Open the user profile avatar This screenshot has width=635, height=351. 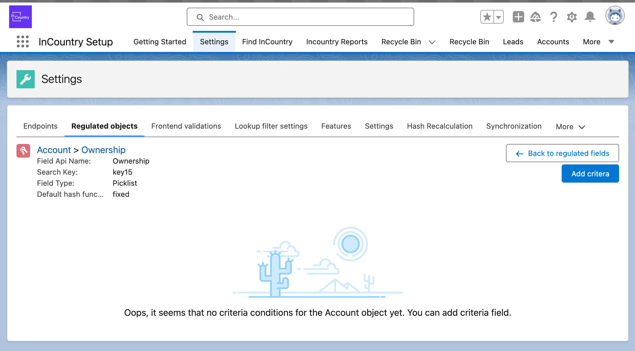coord(615,16)
